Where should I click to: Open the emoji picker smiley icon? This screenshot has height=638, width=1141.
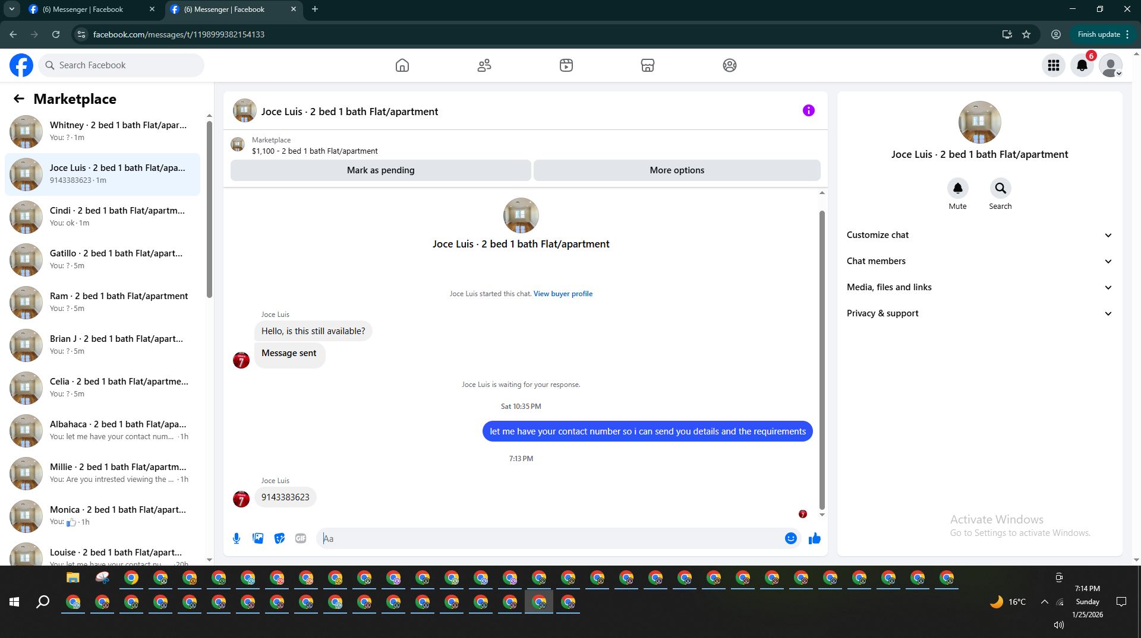point(791,538)
